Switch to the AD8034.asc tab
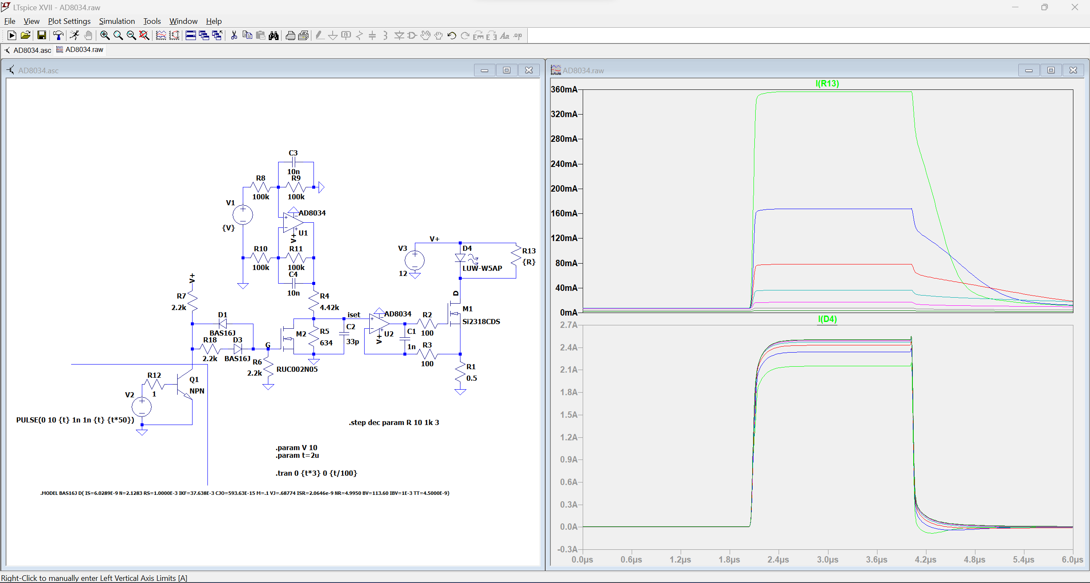 coord(28,50)
